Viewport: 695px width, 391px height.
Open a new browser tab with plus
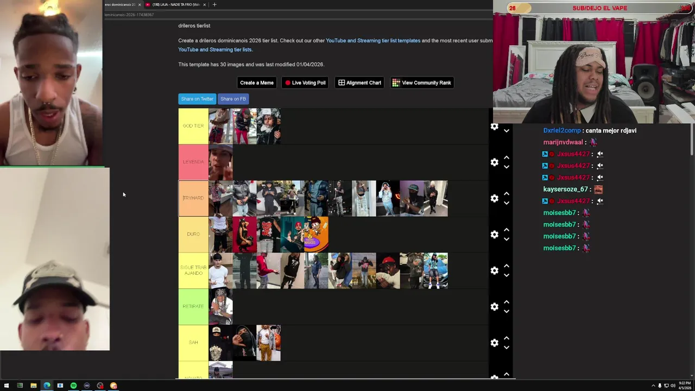[214, 4]
